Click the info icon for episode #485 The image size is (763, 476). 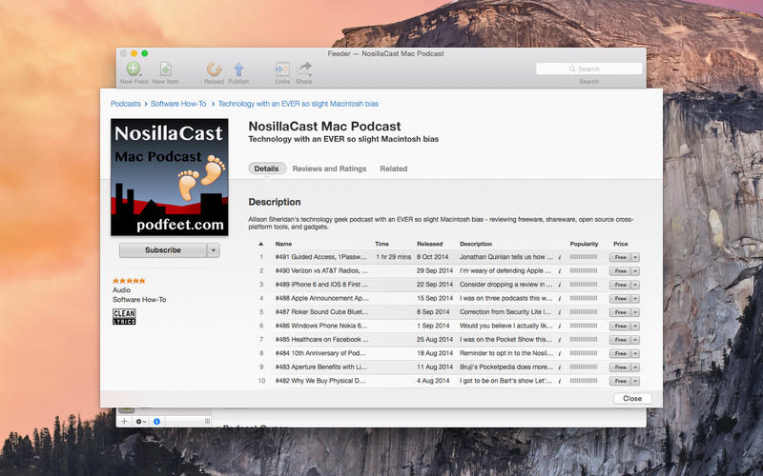tap(560, 340)
